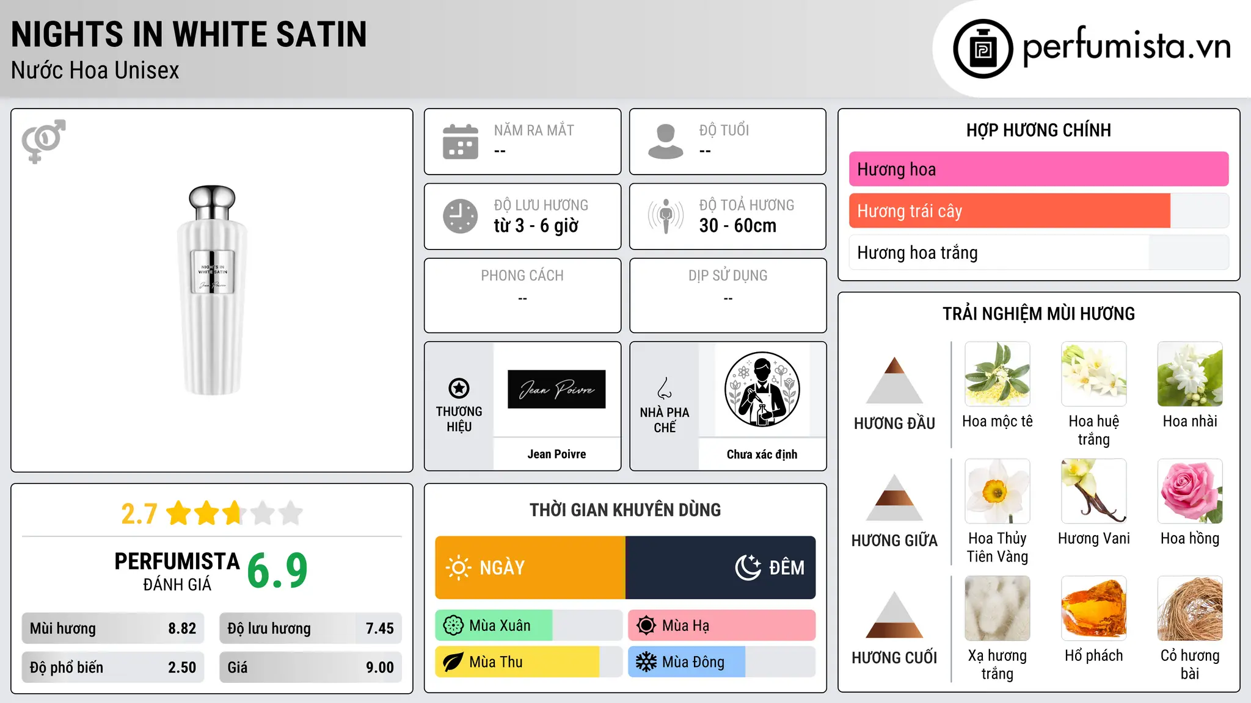Image resolution: width=1251 pixels, height=703 pixels.
Task: Click the PHONG CÁCH heading
Action: coord(522,276)
